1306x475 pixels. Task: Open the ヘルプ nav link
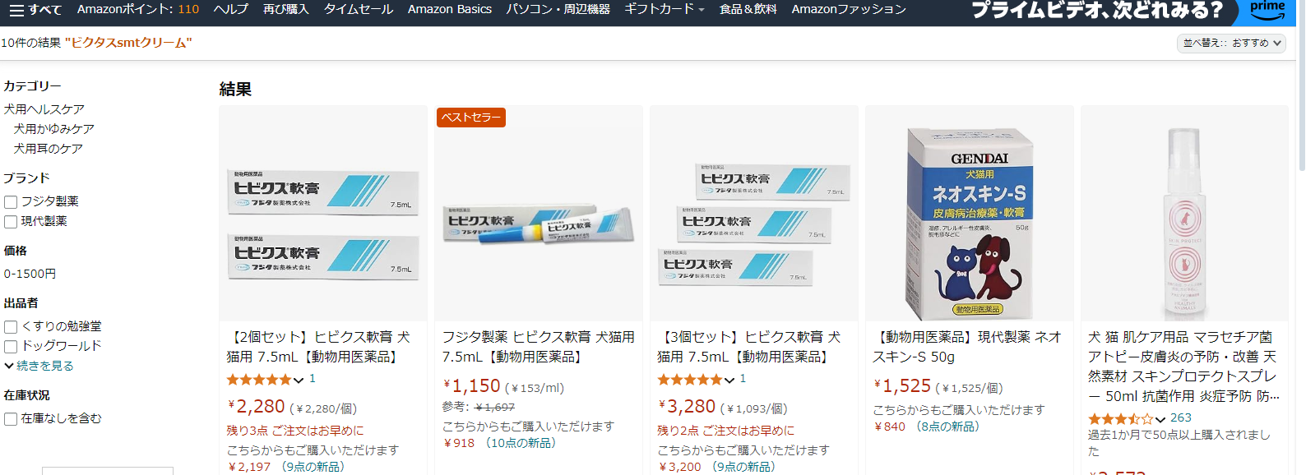pos(230,9)
